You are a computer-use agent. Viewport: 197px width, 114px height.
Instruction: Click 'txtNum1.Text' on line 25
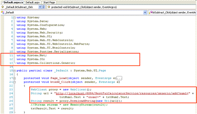(x=70, y=97)
